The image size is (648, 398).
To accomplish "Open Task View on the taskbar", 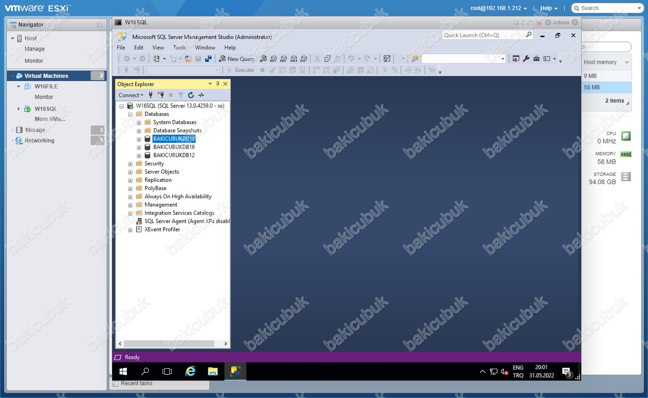I will [167, 371].
